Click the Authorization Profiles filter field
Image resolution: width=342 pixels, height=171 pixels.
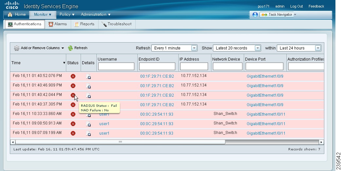(x=306, y=66)
